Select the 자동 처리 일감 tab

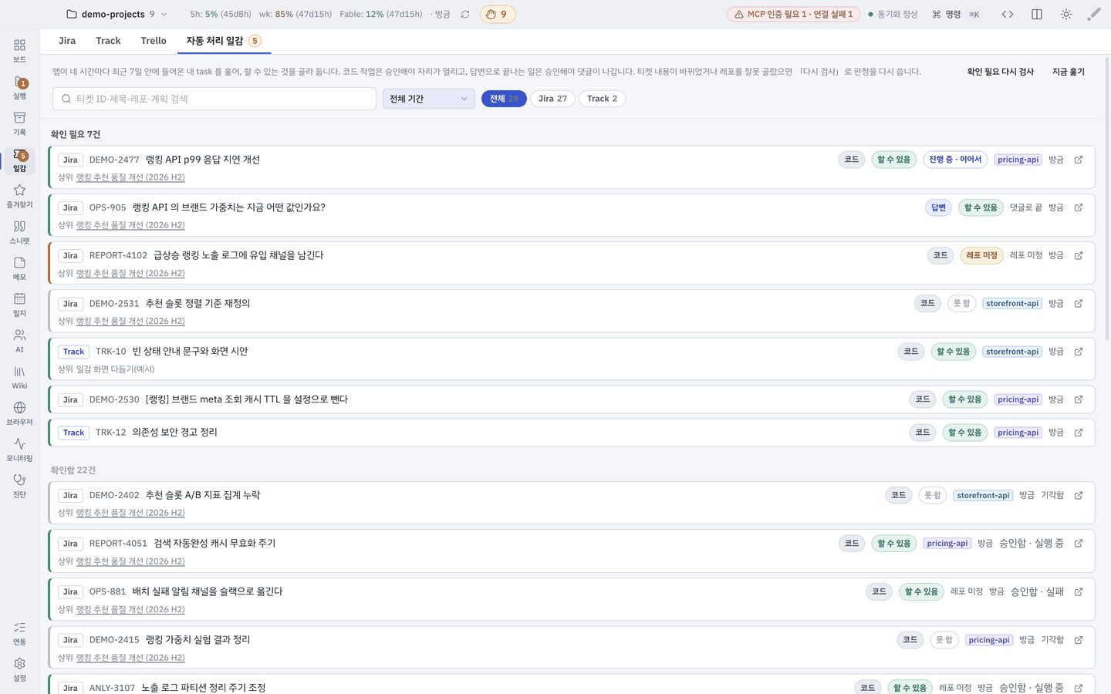224,41
